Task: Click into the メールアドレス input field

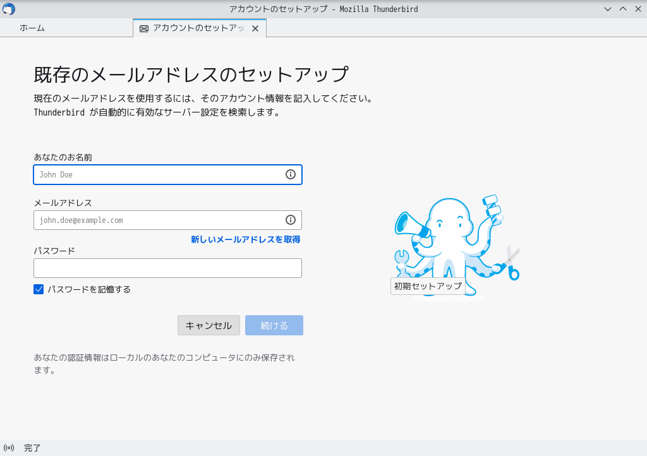Action: click(x=167, y=220)
